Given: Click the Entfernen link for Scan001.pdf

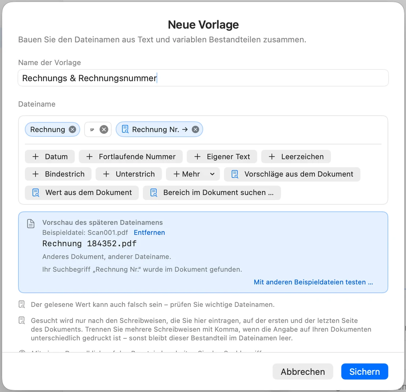Looking at the screenshot, I should 149,233.
